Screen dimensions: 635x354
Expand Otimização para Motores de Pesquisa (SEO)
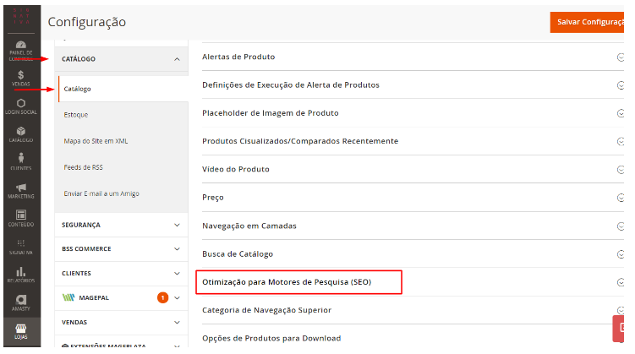pos(287,281)
